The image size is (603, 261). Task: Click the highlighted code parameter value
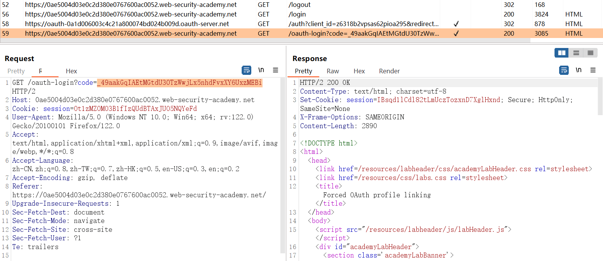tap(179, 83)
